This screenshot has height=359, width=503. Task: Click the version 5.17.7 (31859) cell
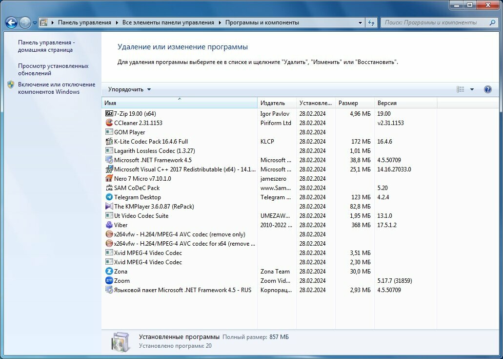(x=395, y=281)
